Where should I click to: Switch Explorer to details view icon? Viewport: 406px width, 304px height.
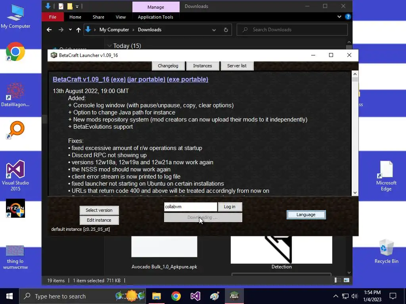coord(338,280)
